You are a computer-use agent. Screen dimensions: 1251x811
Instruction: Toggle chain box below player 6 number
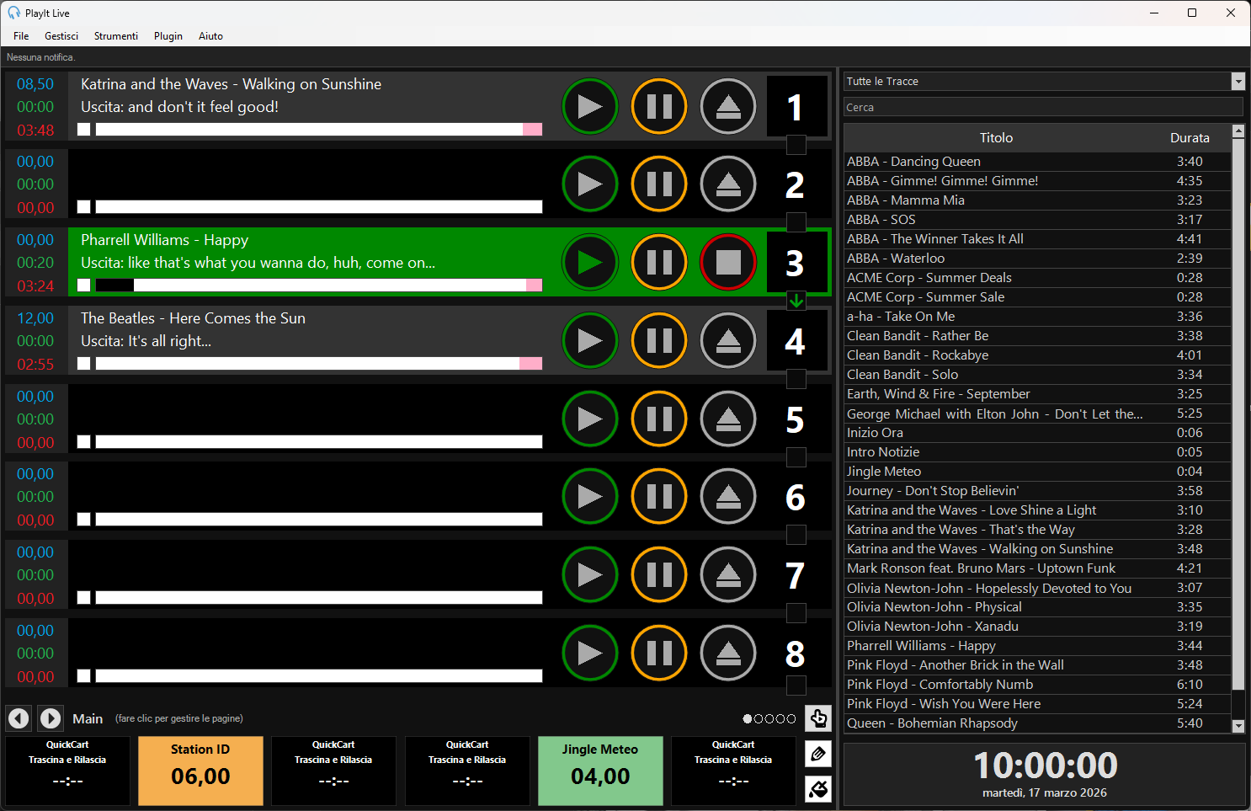[796, 535]
